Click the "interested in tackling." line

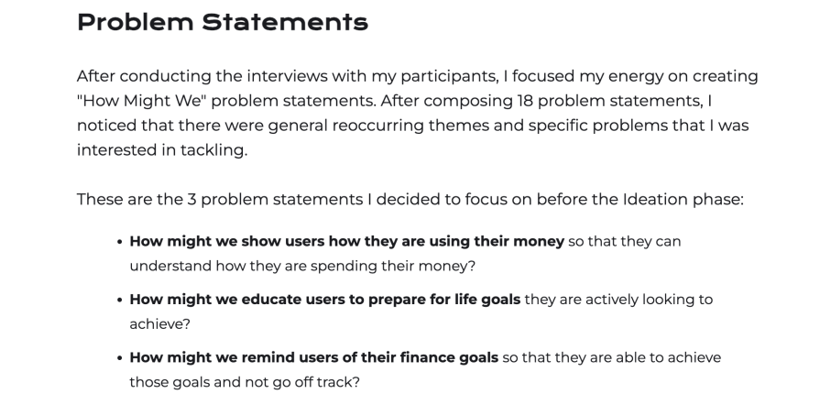[x=161, y=150]
